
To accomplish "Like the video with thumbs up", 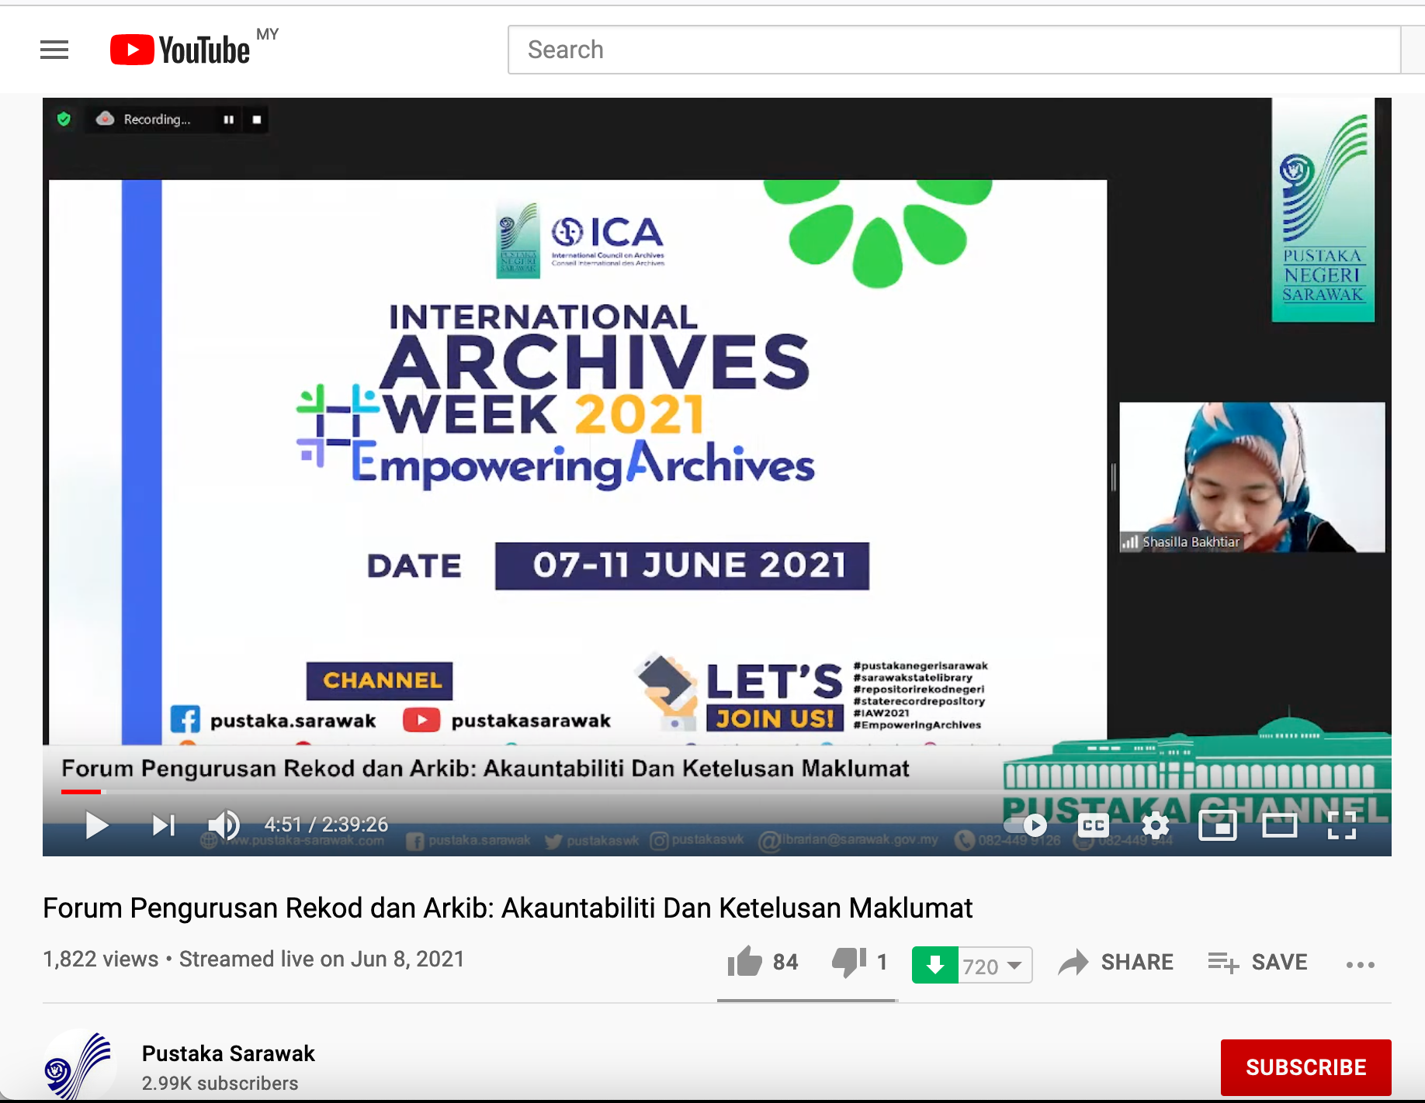I will (762, 962).
